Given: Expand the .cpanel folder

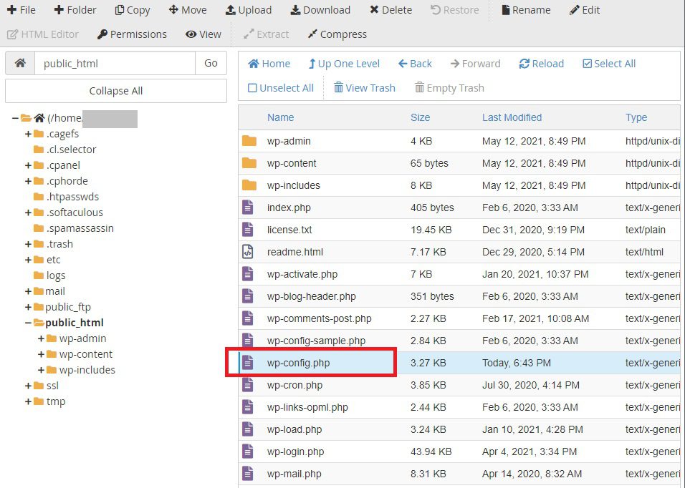Looking at the screenshot, I should pyautogui.click(x=29, y=165).
